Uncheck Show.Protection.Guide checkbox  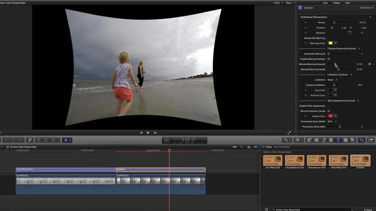point(328,111)
